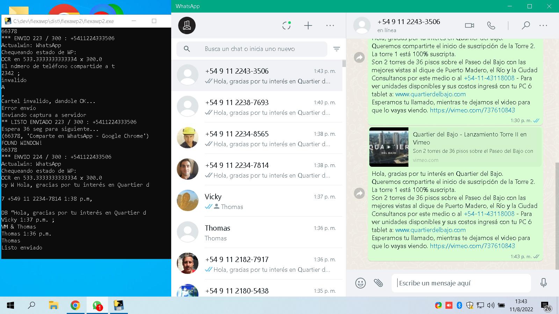
Task: Open Windows Start menu
Action: point(10,306)
